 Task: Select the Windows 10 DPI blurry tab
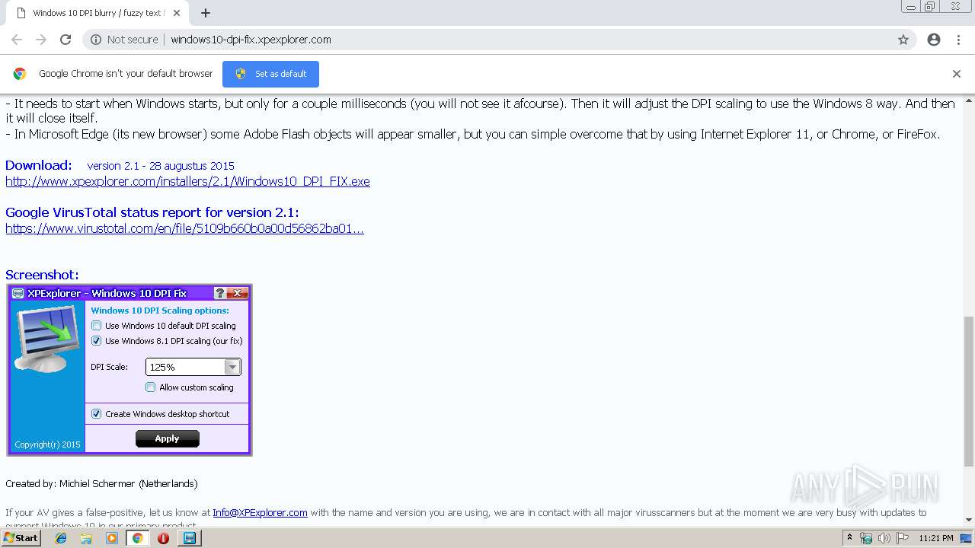point(97,13)
